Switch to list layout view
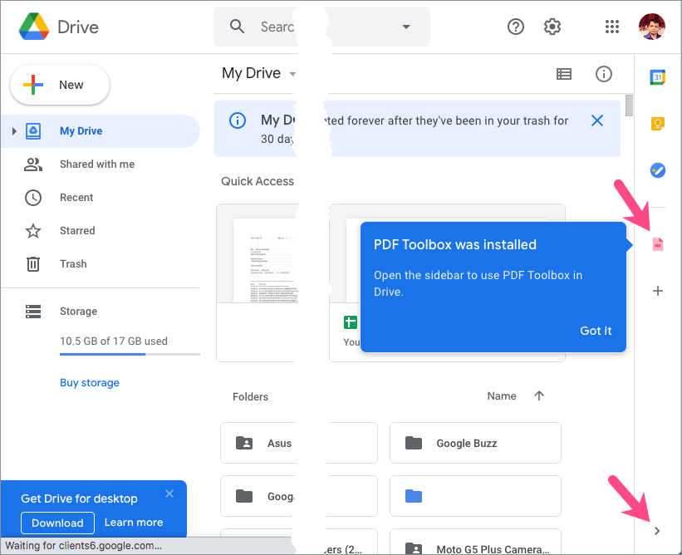This screenshot has width=682, height=555. [x=564, y=74]
